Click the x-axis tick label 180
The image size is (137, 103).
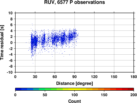coord(134,77)
